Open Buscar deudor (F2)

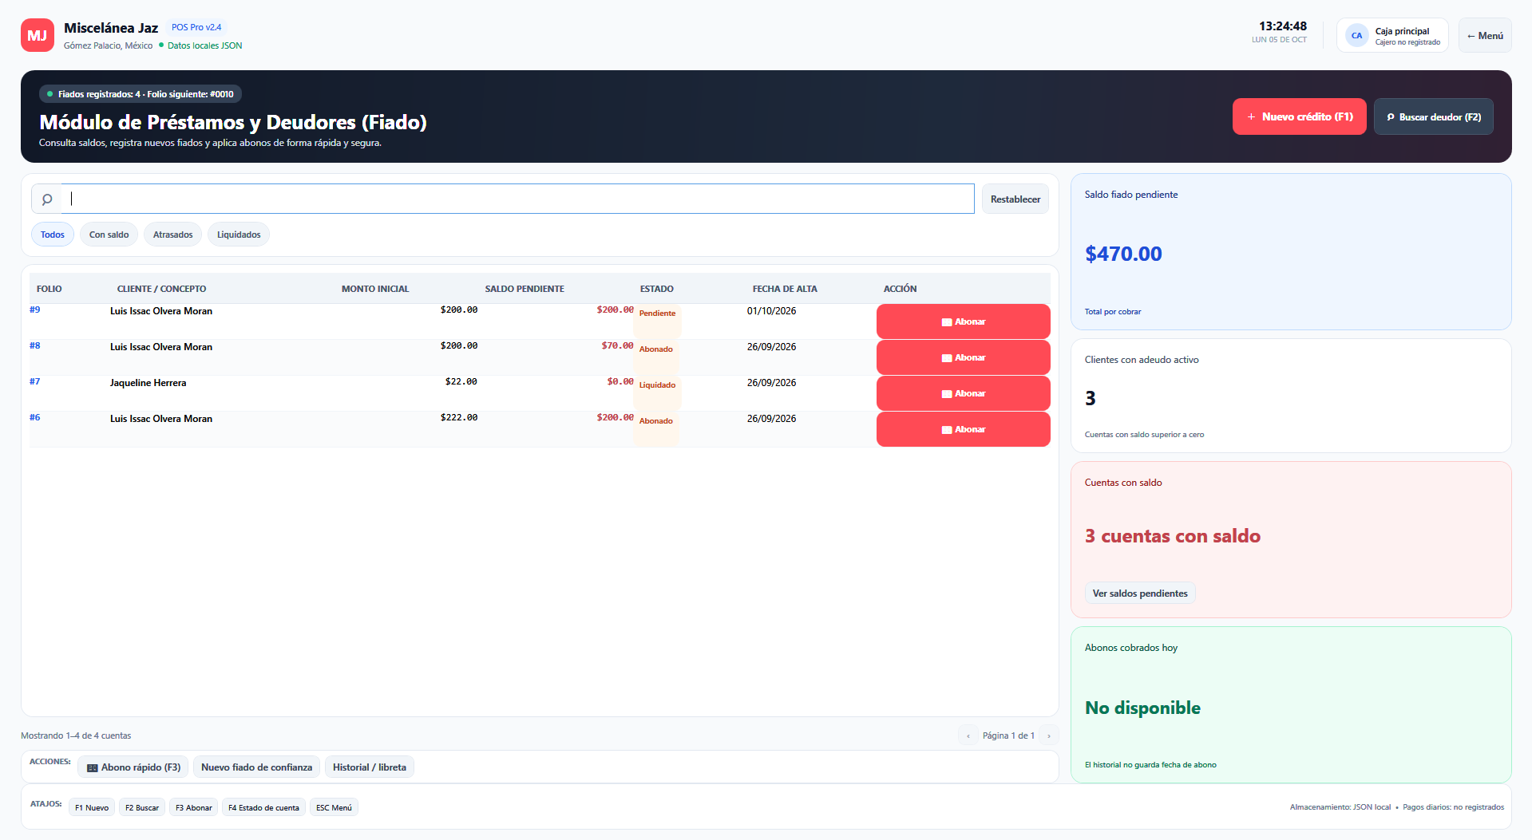coord(1433,116)
